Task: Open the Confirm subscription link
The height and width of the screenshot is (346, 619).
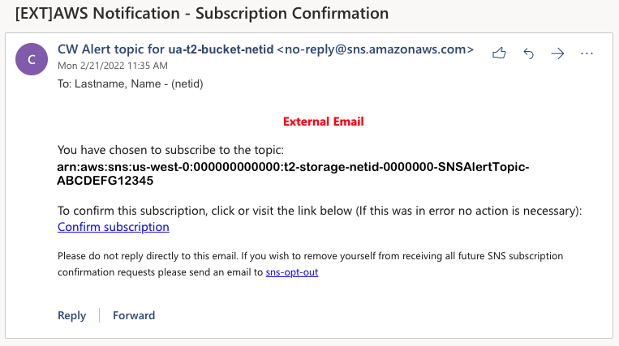Action: (114, 227)
